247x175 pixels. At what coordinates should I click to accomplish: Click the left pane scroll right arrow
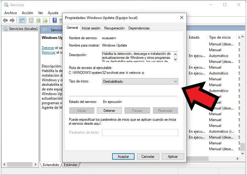tap(35, 165)
